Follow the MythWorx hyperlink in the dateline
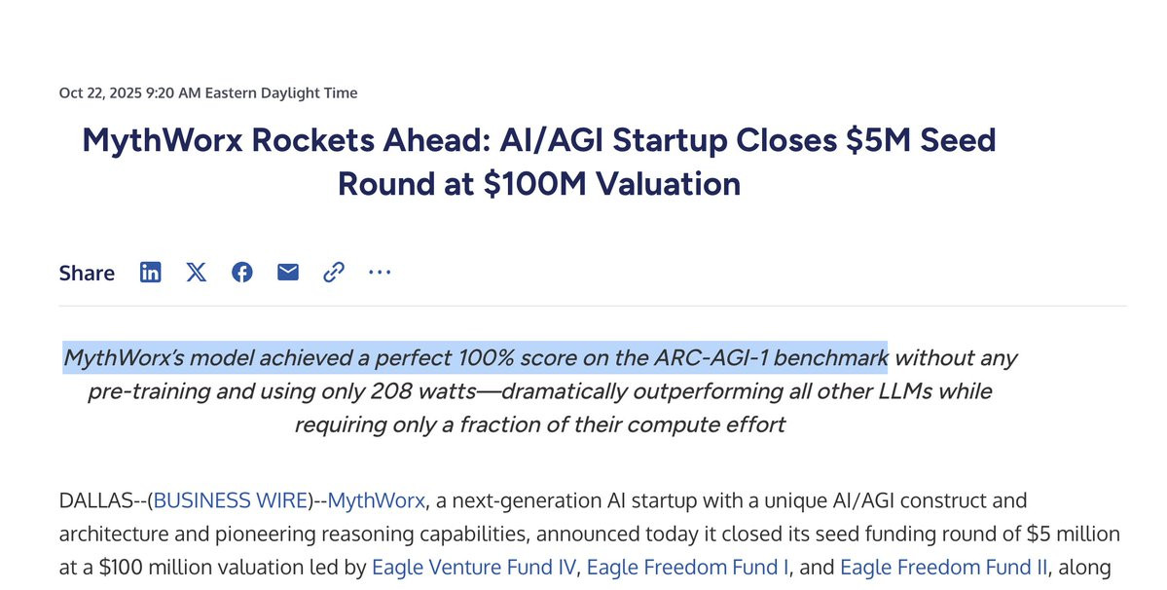 (x=377, y=500)
